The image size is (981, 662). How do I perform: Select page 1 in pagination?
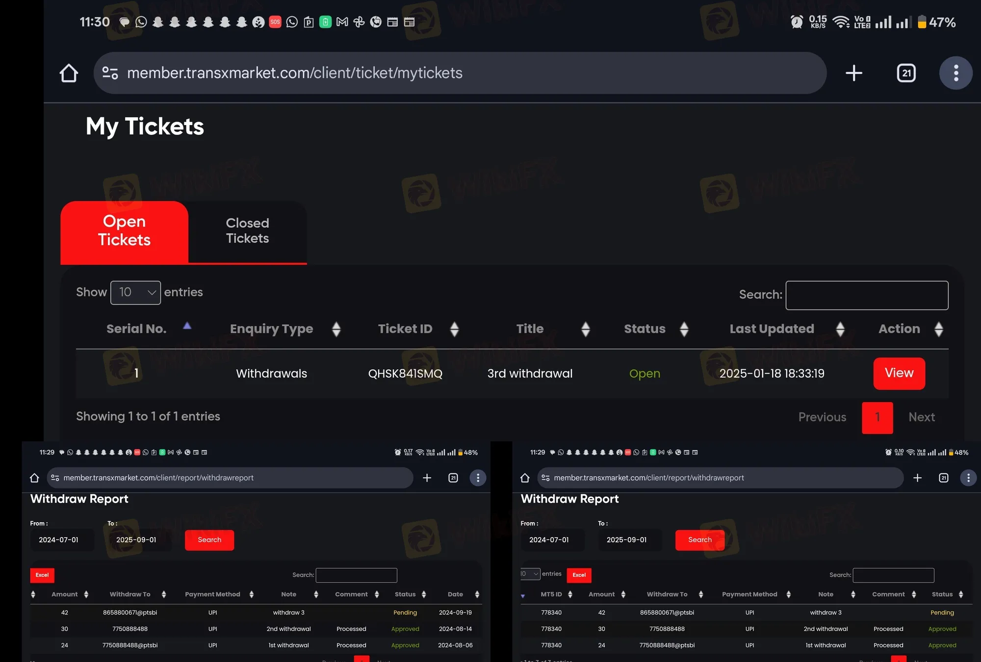pos(877,417)
